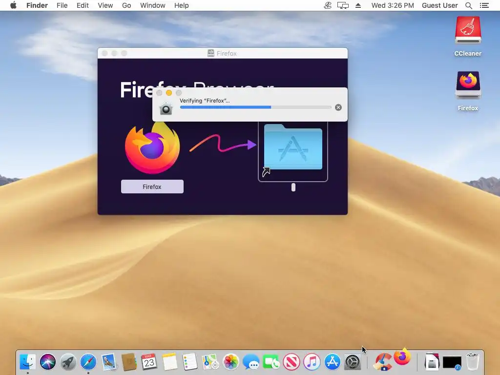Image resolution: width=500 pixels, height=375 pixels.
Task: Open the disk image document Dock item
Action: coord(432,362)
